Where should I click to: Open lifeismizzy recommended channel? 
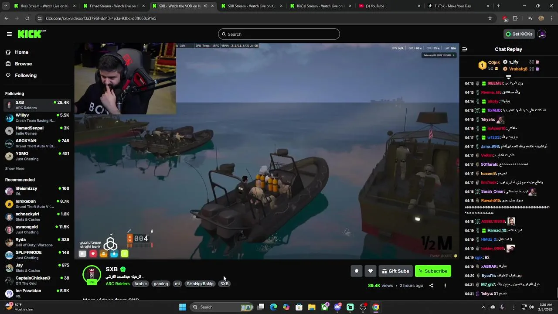(37, 191)
